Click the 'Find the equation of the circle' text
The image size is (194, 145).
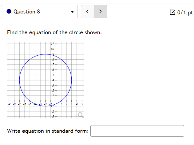(x=49, y=32)
